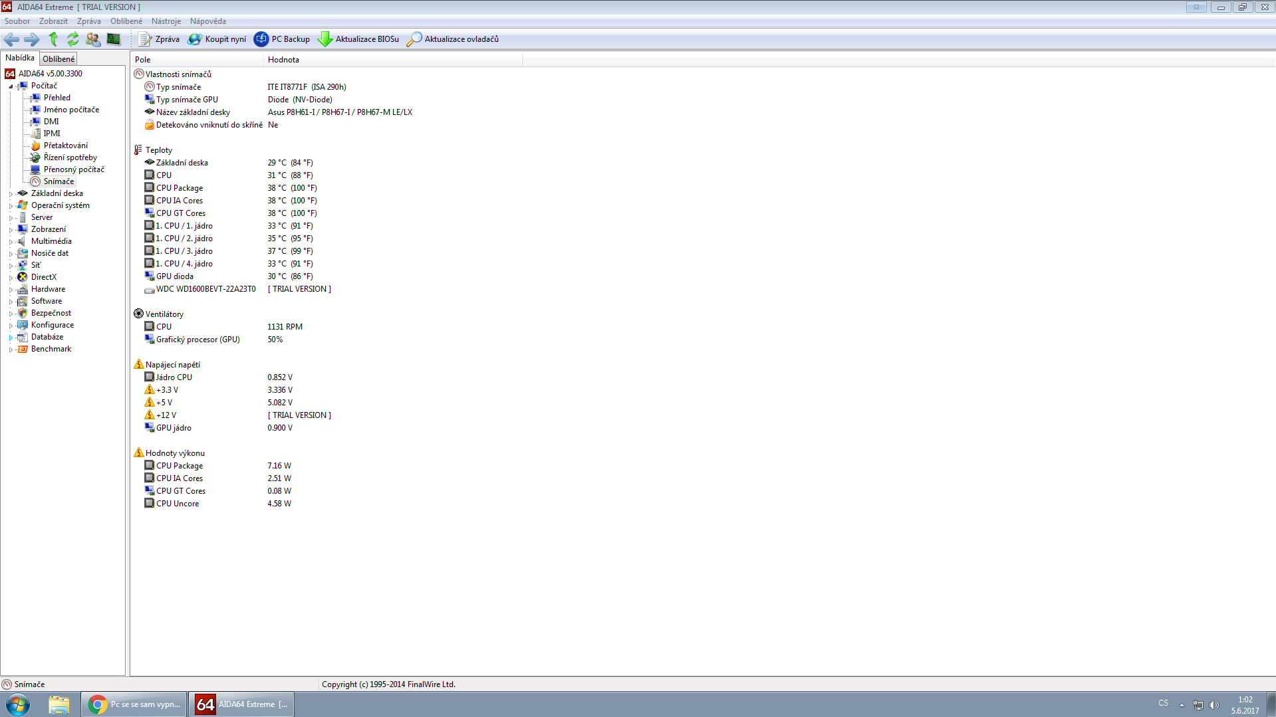1276x717 pixels.
Task: Open the Zobrazit menu
Action: click(53, 21)
